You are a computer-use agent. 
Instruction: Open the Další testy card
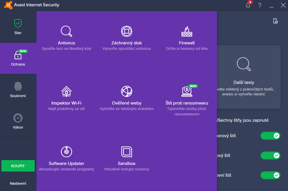pos(249,77)
